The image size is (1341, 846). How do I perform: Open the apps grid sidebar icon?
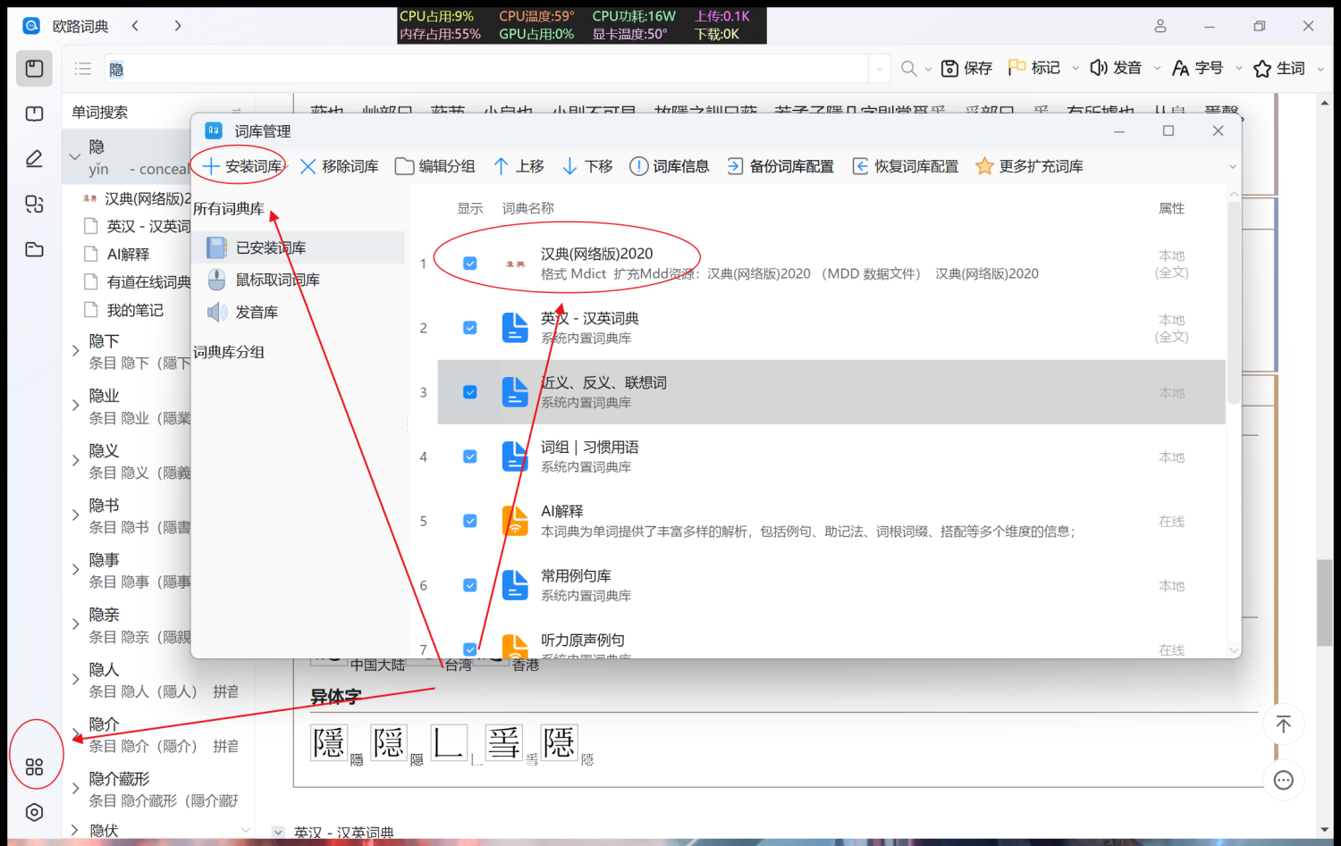click(x=34, y=767)
